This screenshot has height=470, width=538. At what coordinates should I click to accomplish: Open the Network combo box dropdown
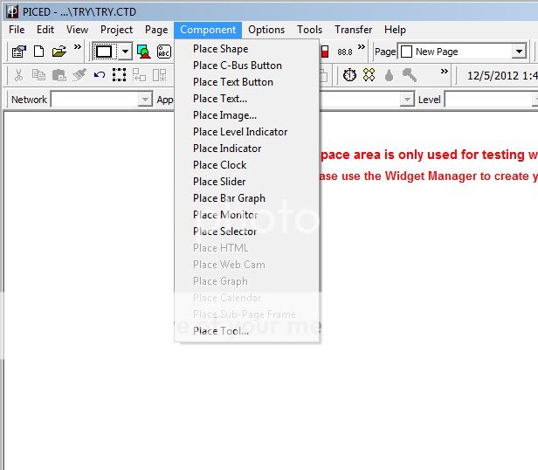(146, 100)
